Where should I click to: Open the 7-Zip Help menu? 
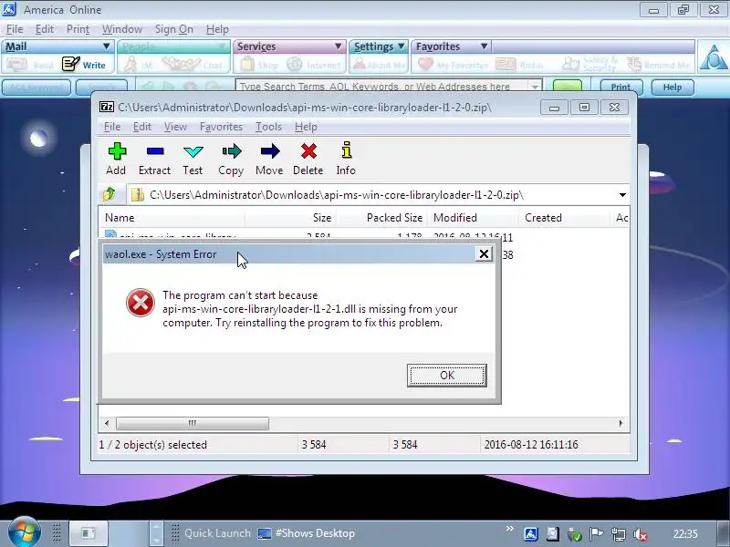[x=306, y=127]
